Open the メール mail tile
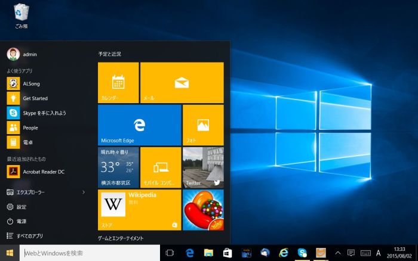418x261 pixels. point(182,82)
